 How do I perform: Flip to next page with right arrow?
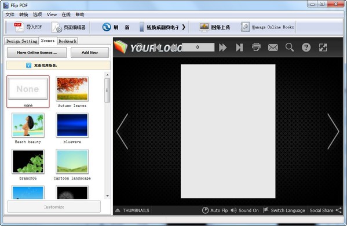point(333,132)
